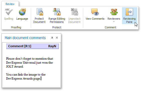Select the Comment [R 1] header

[32, 46]
